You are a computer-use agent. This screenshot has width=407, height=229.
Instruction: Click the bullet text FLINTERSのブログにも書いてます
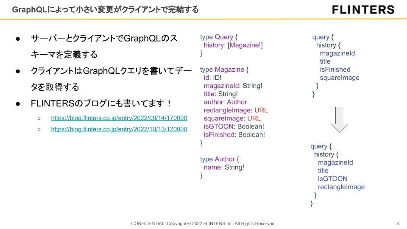click(101, 103)
